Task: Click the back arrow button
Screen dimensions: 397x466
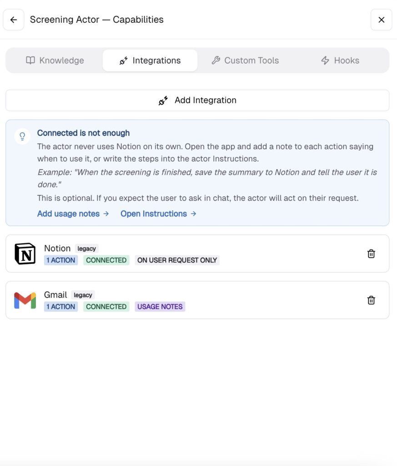Action: point(13,20)
